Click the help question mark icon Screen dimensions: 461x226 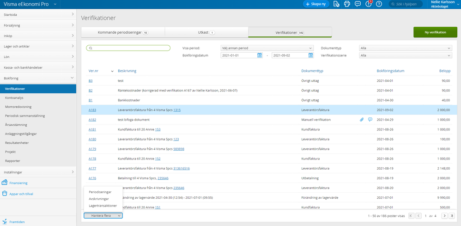tap(379, 4)
